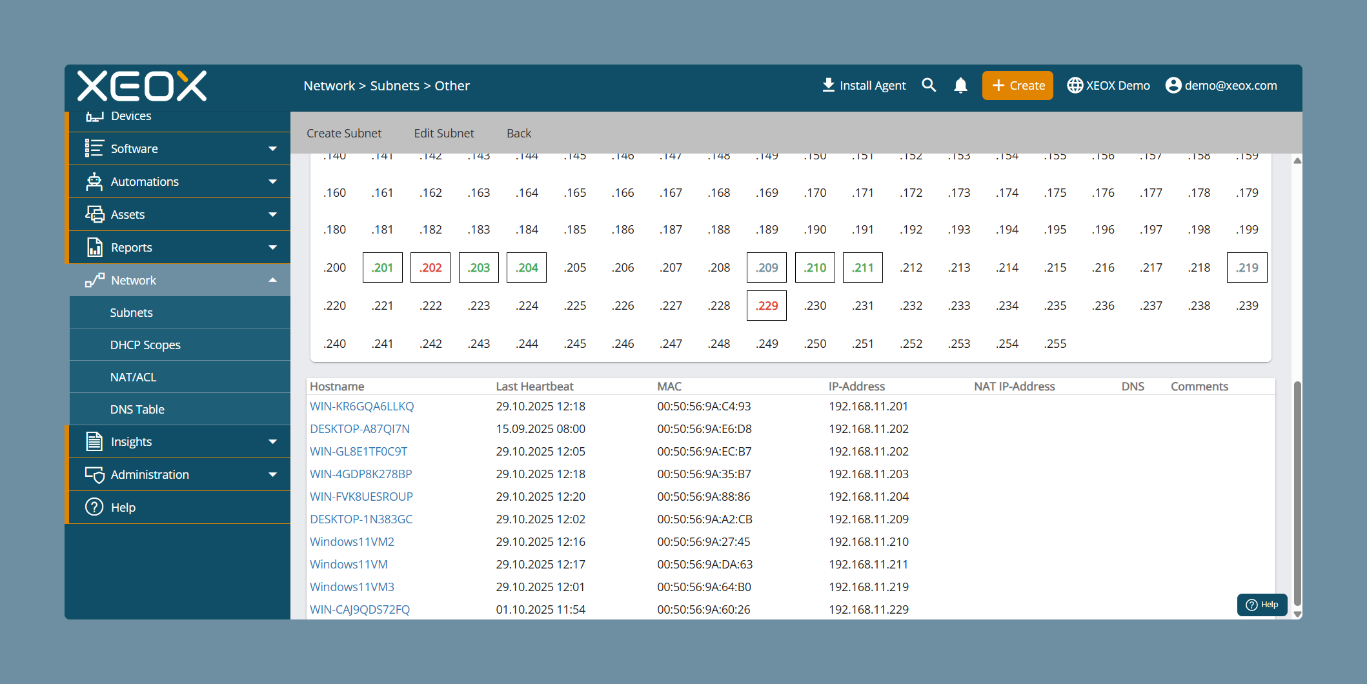The image size is (1367, 684).
Task: Expand the Assets dropdown arrow
Action: 272,215
